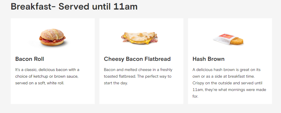This screenshot has width=281, height=113.
Task: Click the white Hash Brown paper bag
Action: click(222, 39)
